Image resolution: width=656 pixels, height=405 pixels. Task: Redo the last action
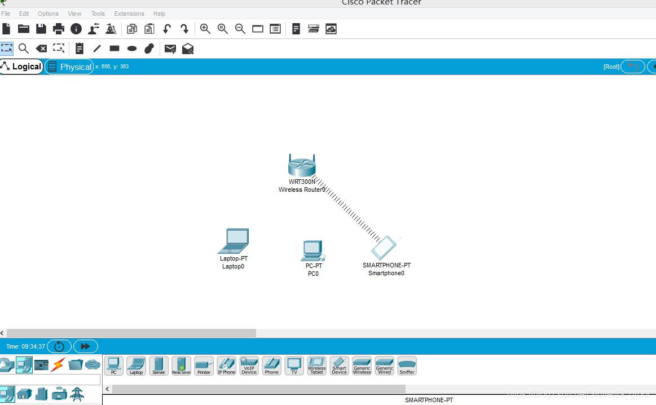[x=184, y=29]
